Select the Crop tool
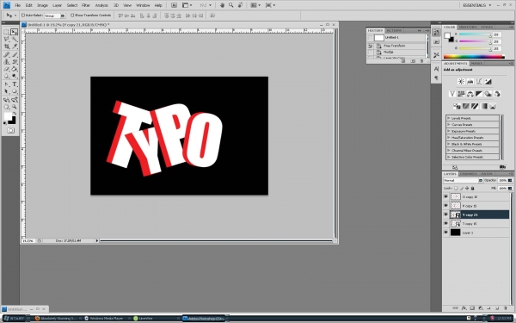Viewport: 516px width, 323px height. pyautogui.click(x=6, y=47)
